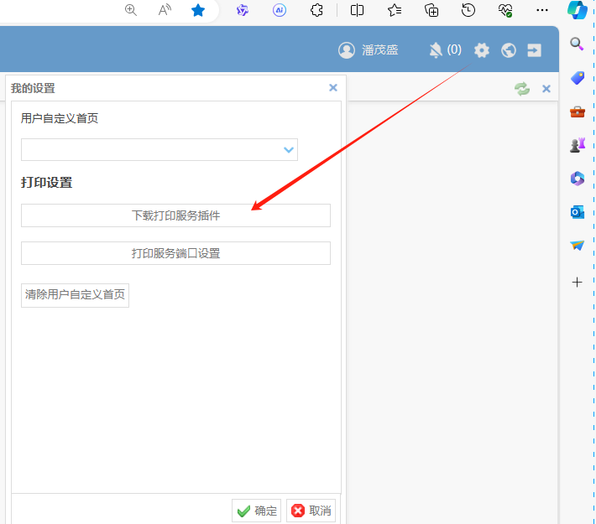The width and height of the screenshot is (596, 524).
Task: Open the Copilot icon in Edge
Action: [x=577, y=11]
